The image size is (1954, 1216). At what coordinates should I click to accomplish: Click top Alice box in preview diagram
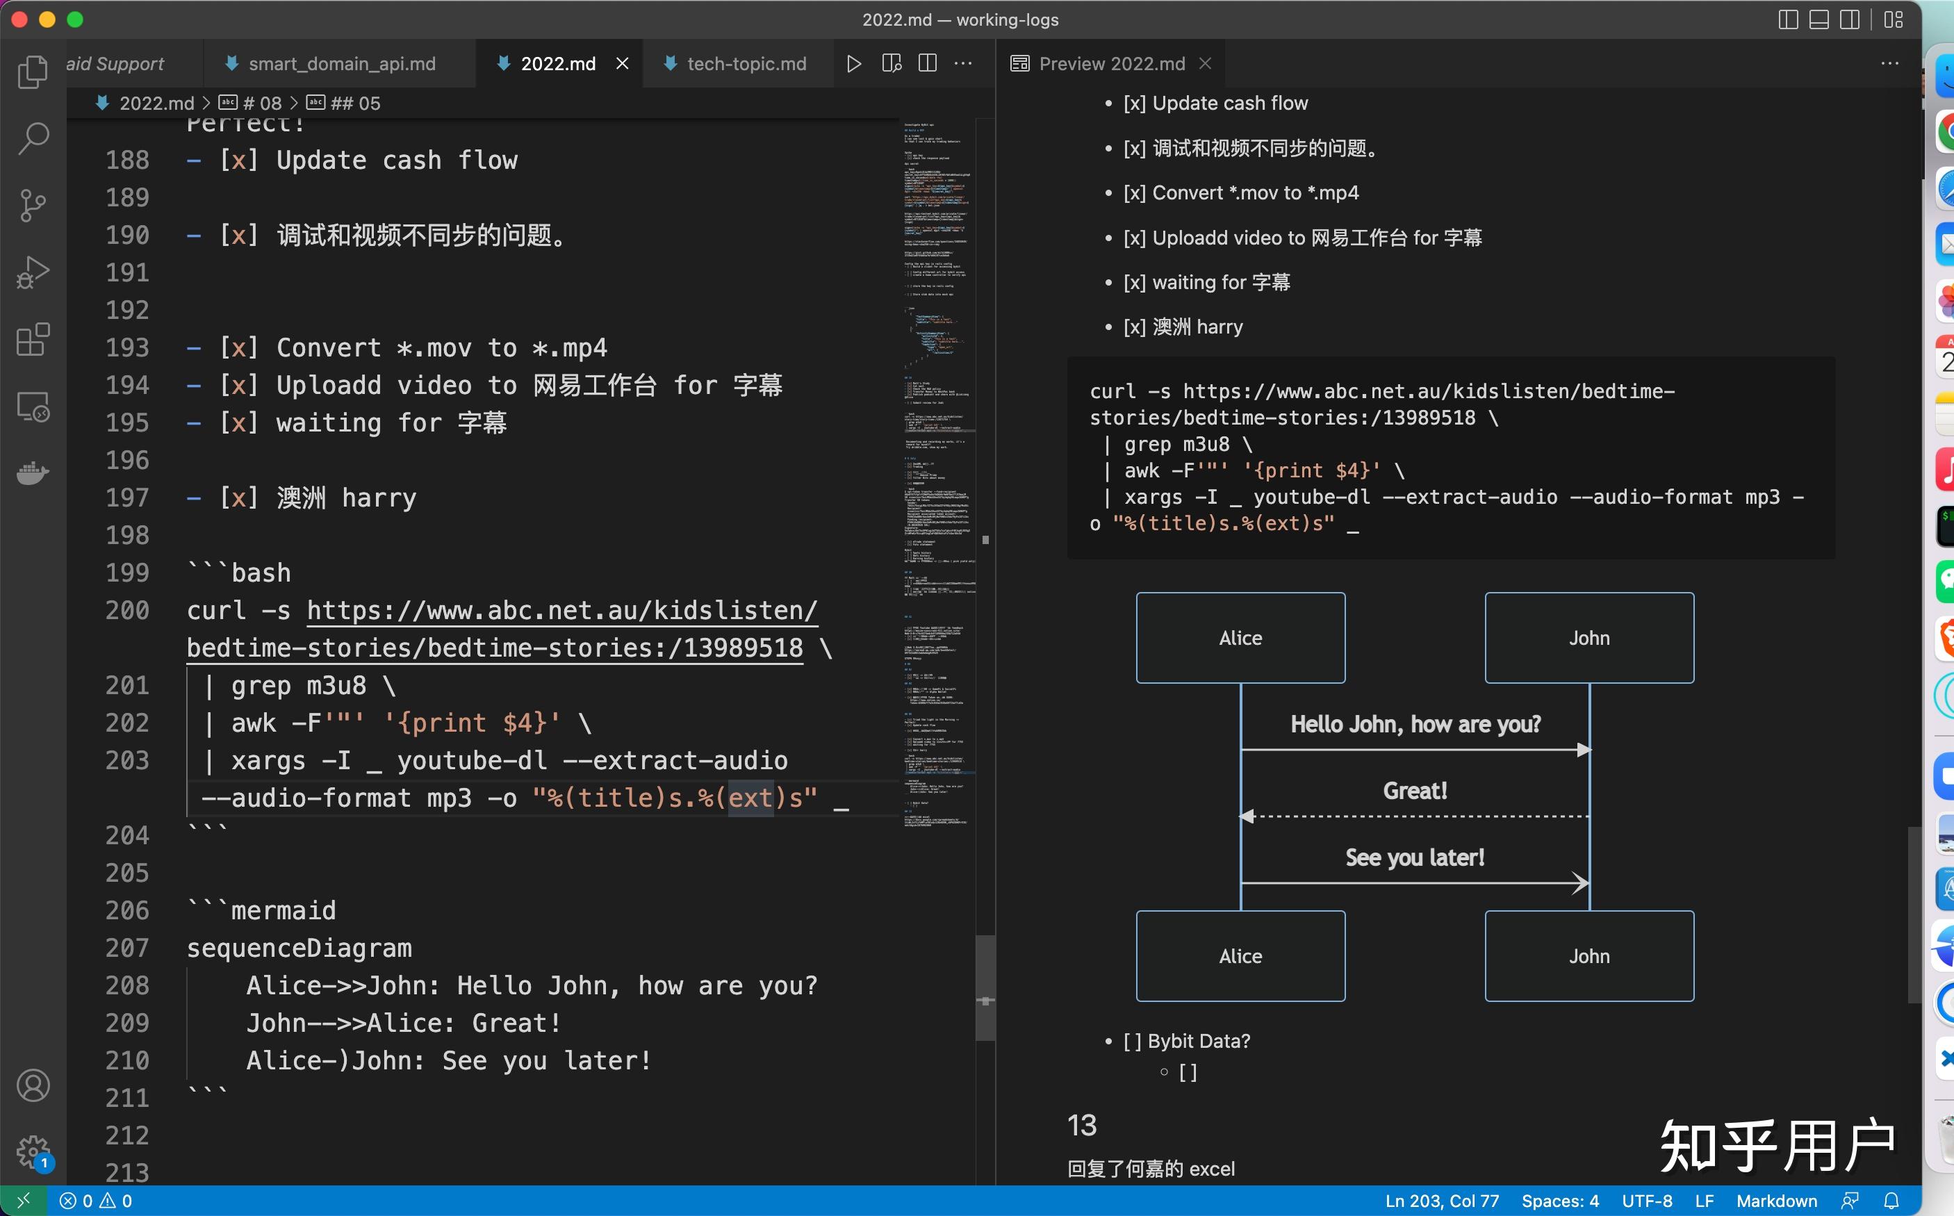point(1240,638)
